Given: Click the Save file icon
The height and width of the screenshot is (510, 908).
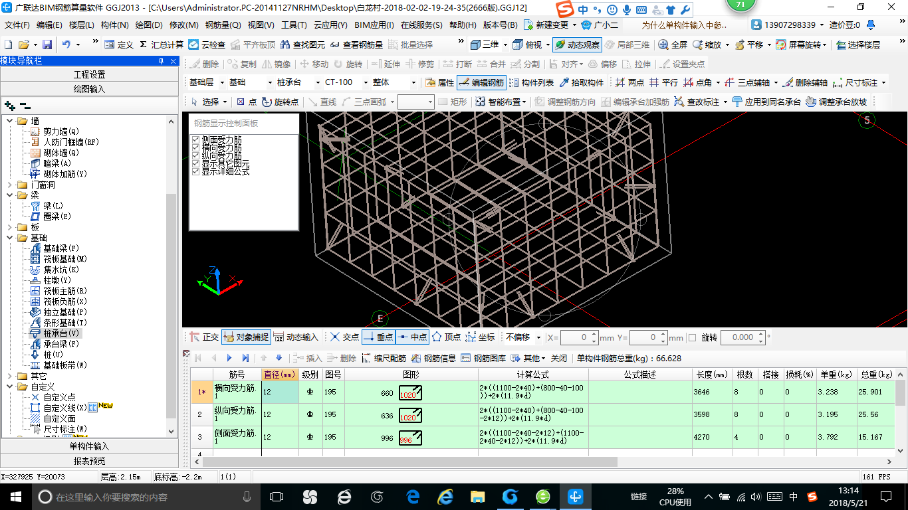Looking at the screenshot, I should click(47, 44).
